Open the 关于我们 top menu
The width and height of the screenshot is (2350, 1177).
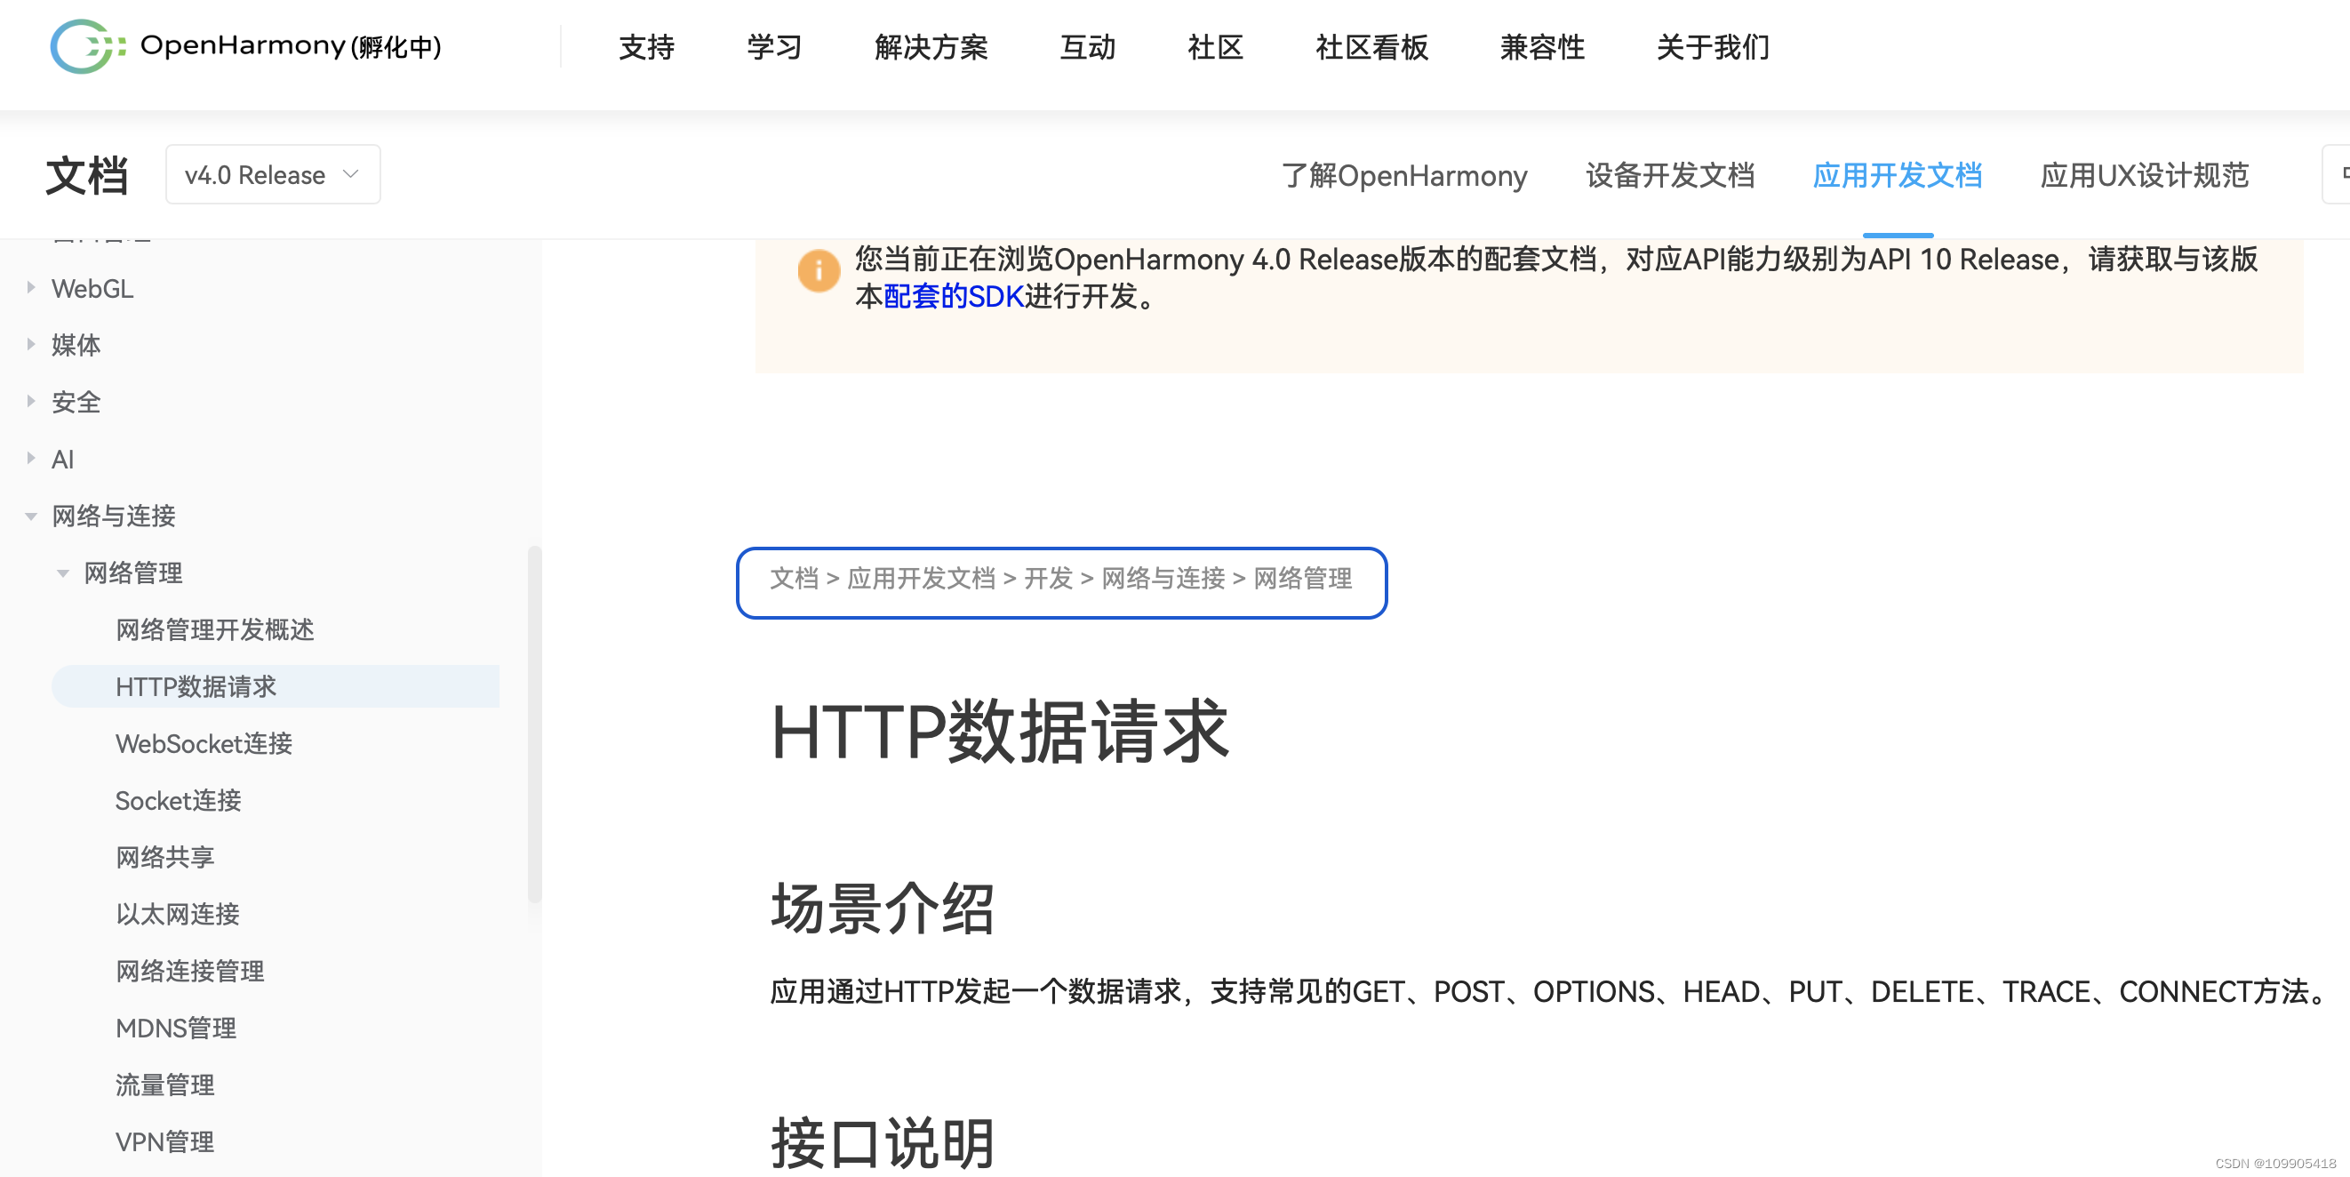[x=1714, y=46]
